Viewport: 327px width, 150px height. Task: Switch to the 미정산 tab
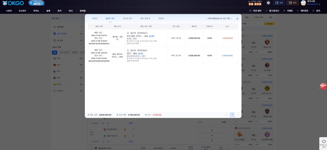pos(95,19)
